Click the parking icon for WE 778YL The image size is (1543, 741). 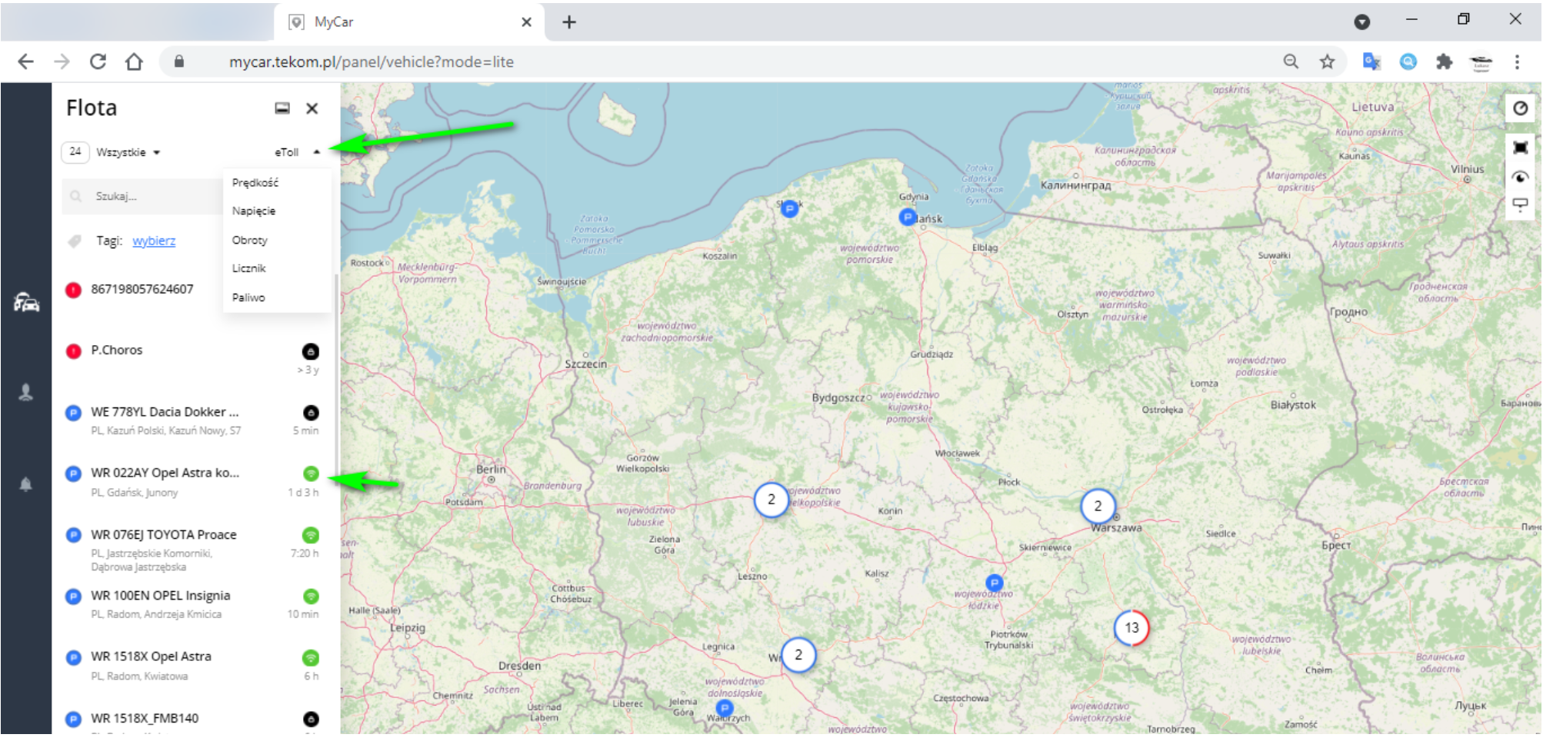click(x=73, y=413)
